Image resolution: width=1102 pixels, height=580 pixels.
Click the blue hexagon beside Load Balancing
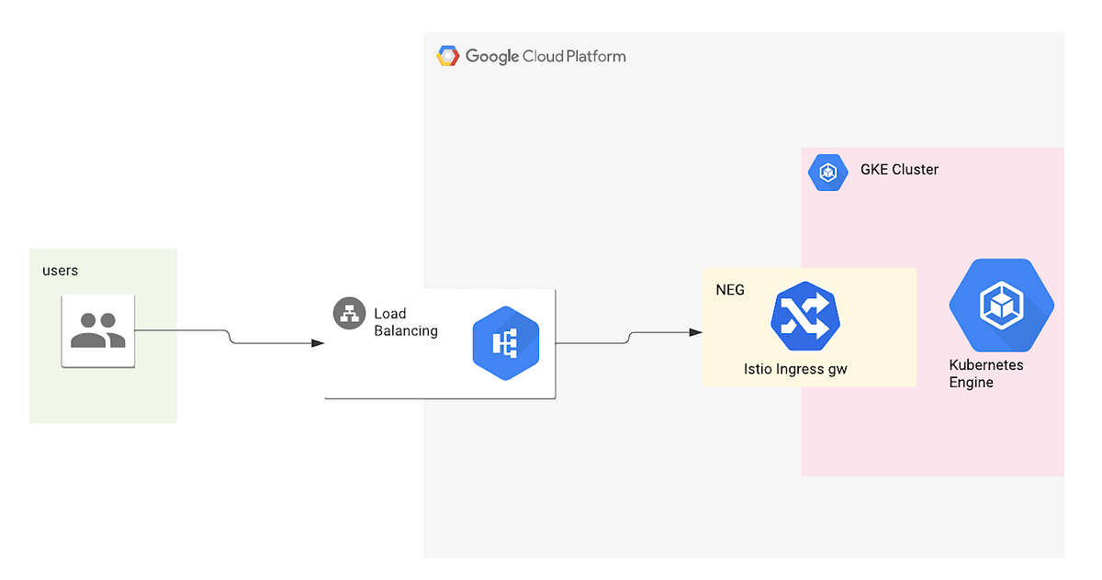coord(506,341)
